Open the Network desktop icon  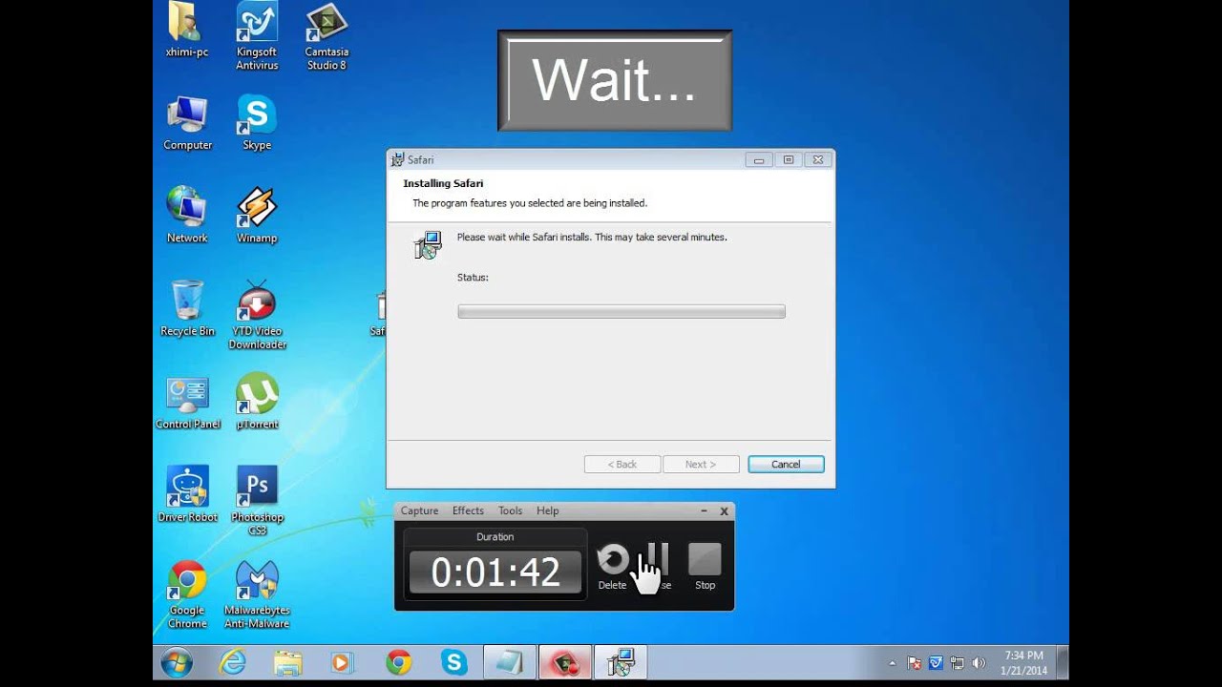[x=187, y=216]
